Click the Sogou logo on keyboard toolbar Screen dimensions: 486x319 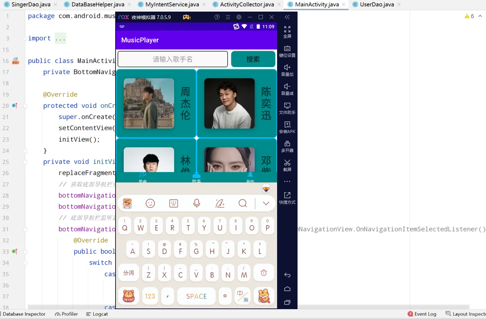point(127,203)
